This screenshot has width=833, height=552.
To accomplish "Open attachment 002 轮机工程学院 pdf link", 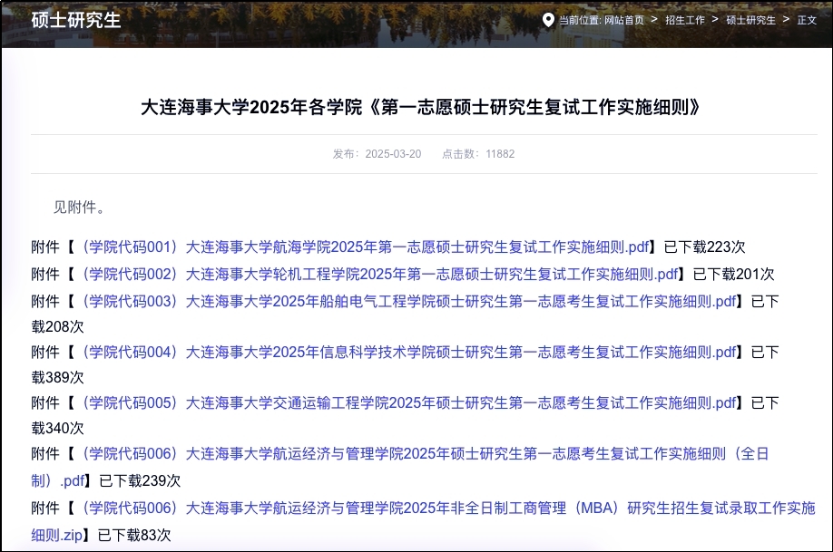I will coord(380,274).
